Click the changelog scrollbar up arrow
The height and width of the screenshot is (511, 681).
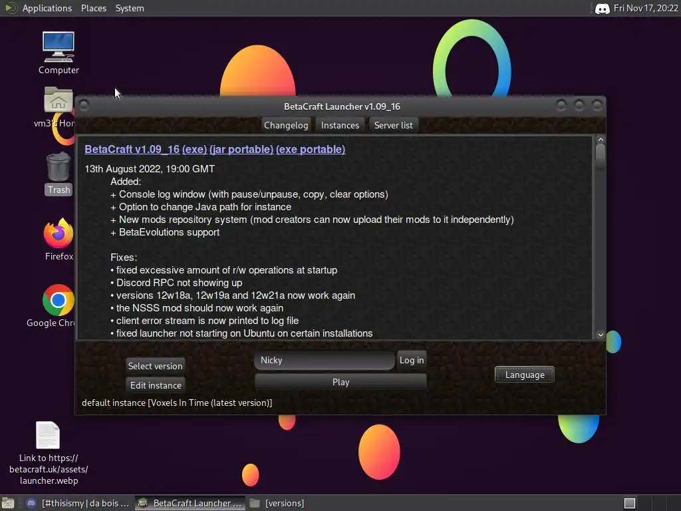[x=601, y=140]
